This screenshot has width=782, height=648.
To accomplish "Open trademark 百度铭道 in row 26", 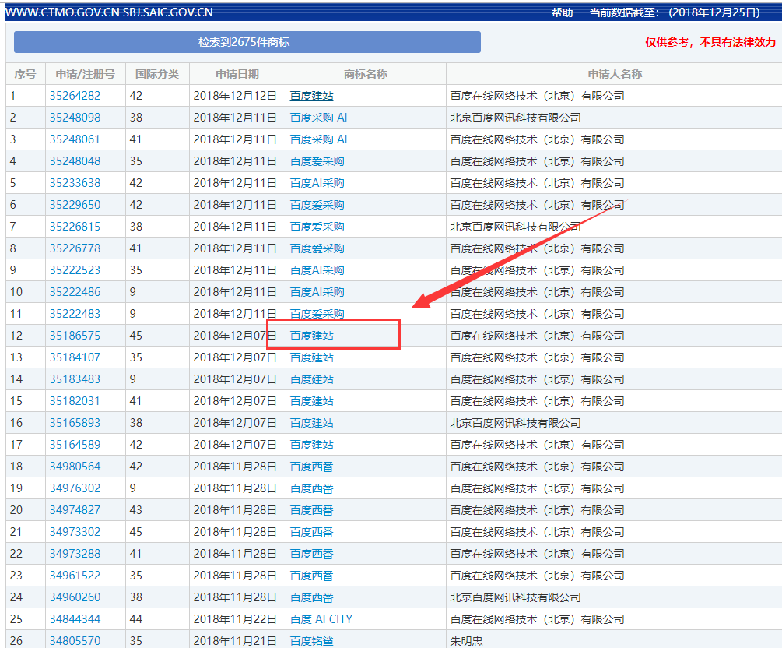I will pos(312,641).
